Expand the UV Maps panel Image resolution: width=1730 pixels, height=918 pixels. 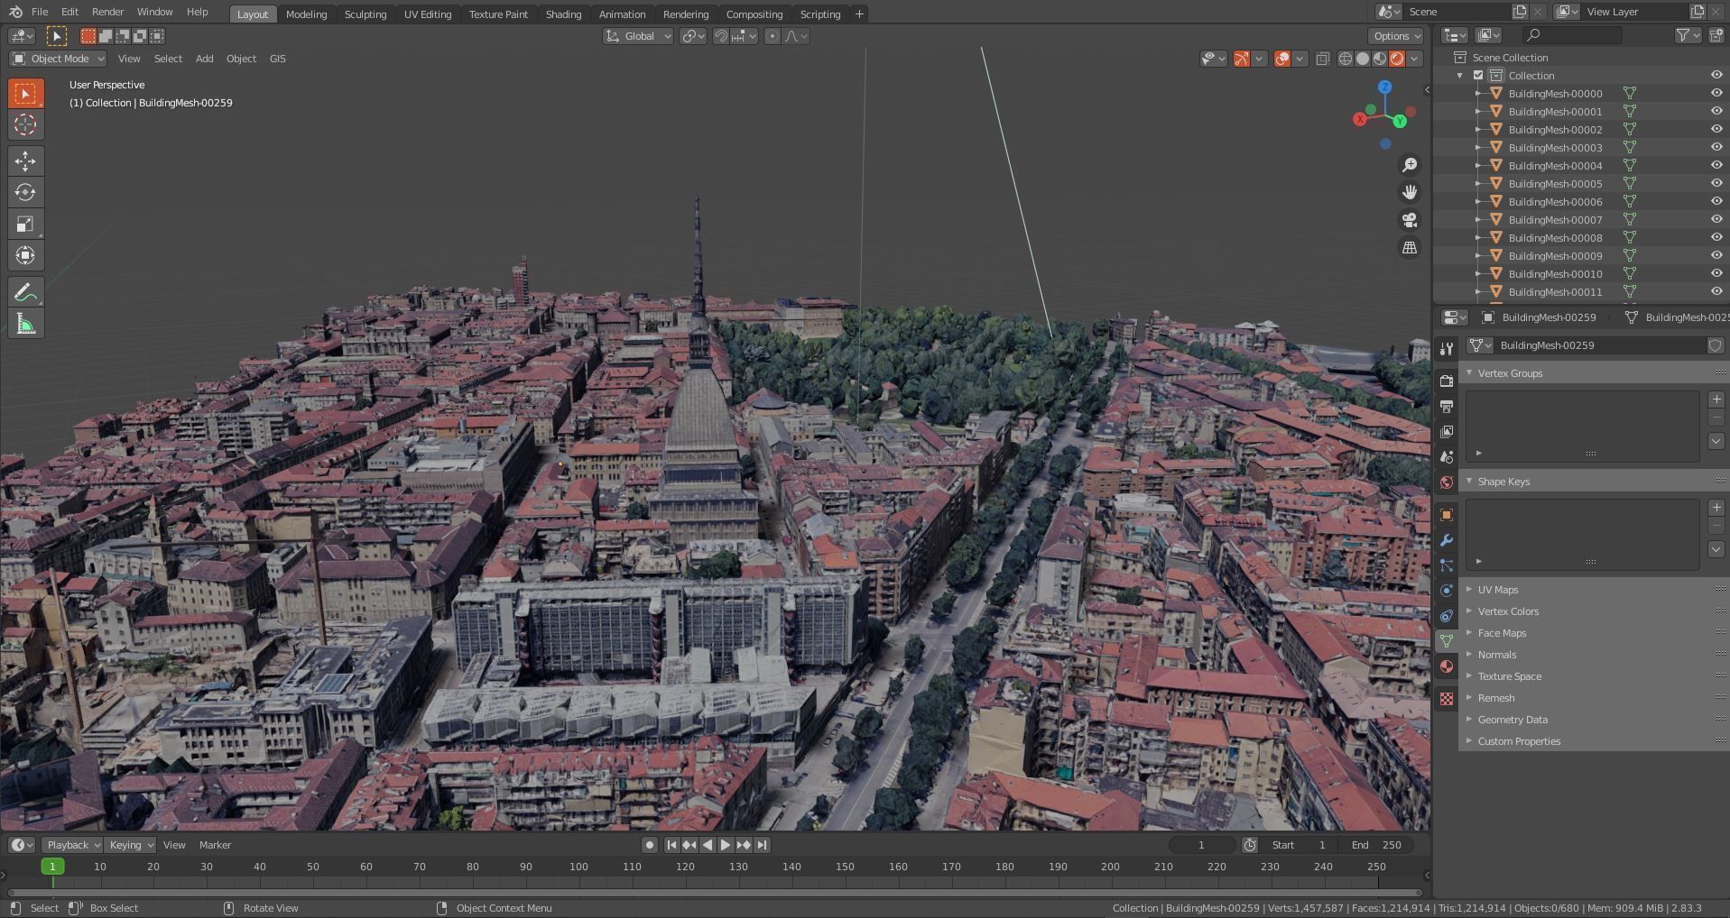point(1498,590)
